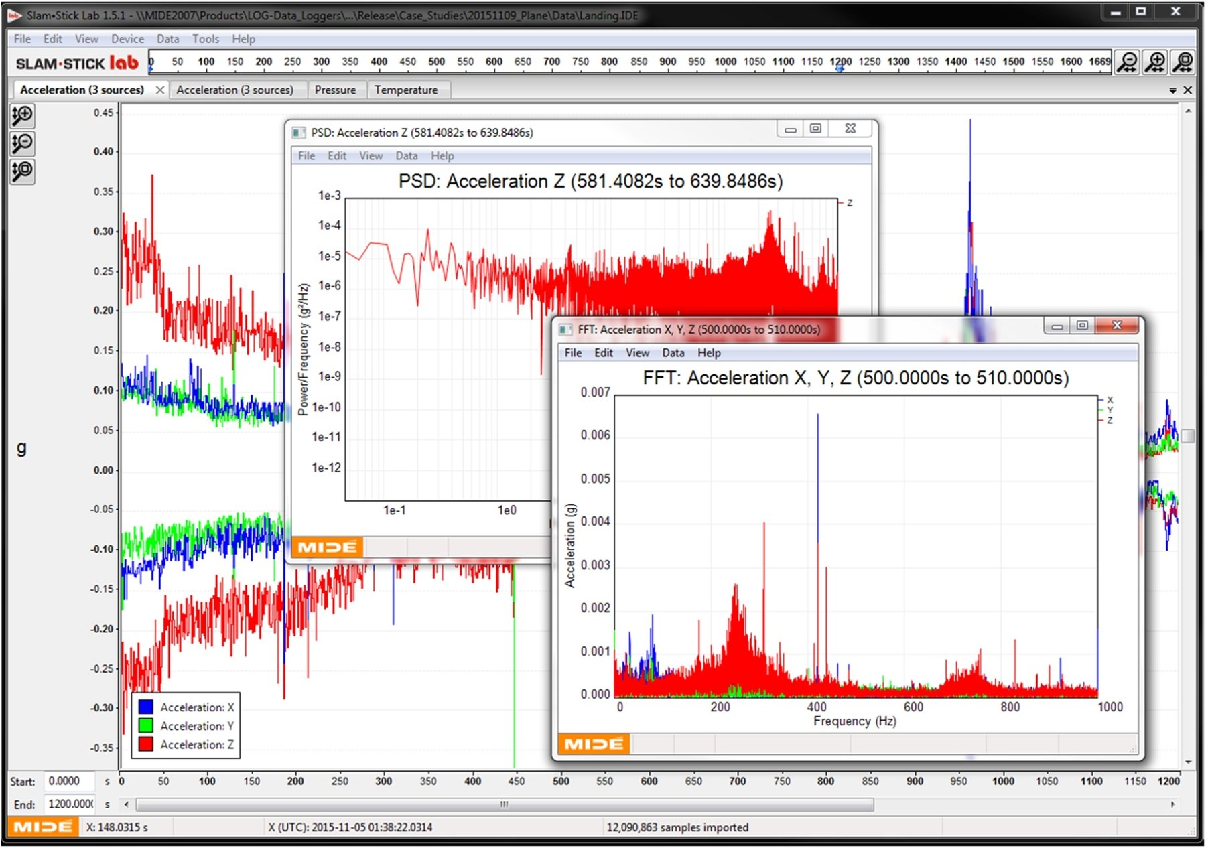Click the horizontal zoom-in icon on top toolbar
This screenshot has width=1206, height=848.
point(1155,62)
